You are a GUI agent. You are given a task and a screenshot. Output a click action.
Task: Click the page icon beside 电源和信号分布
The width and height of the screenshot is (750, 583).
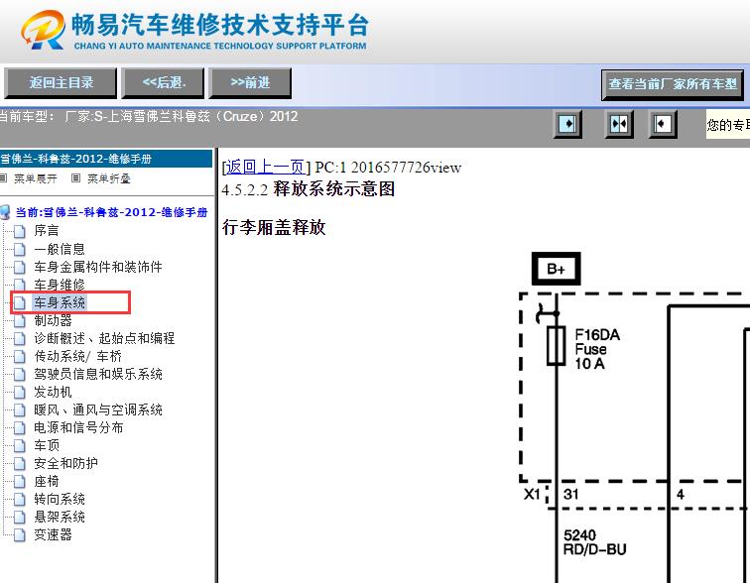click(20, 427)
